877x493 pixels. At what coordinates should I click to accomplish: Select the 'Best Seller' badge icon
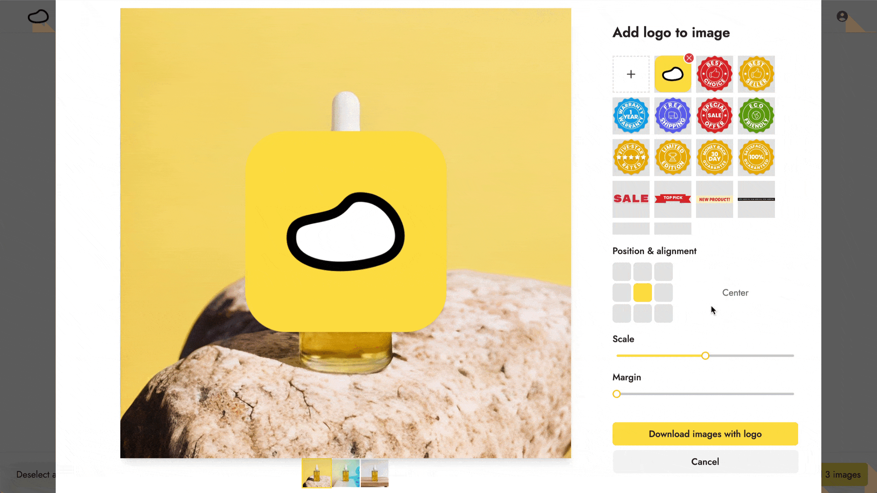tap(756, 73)
